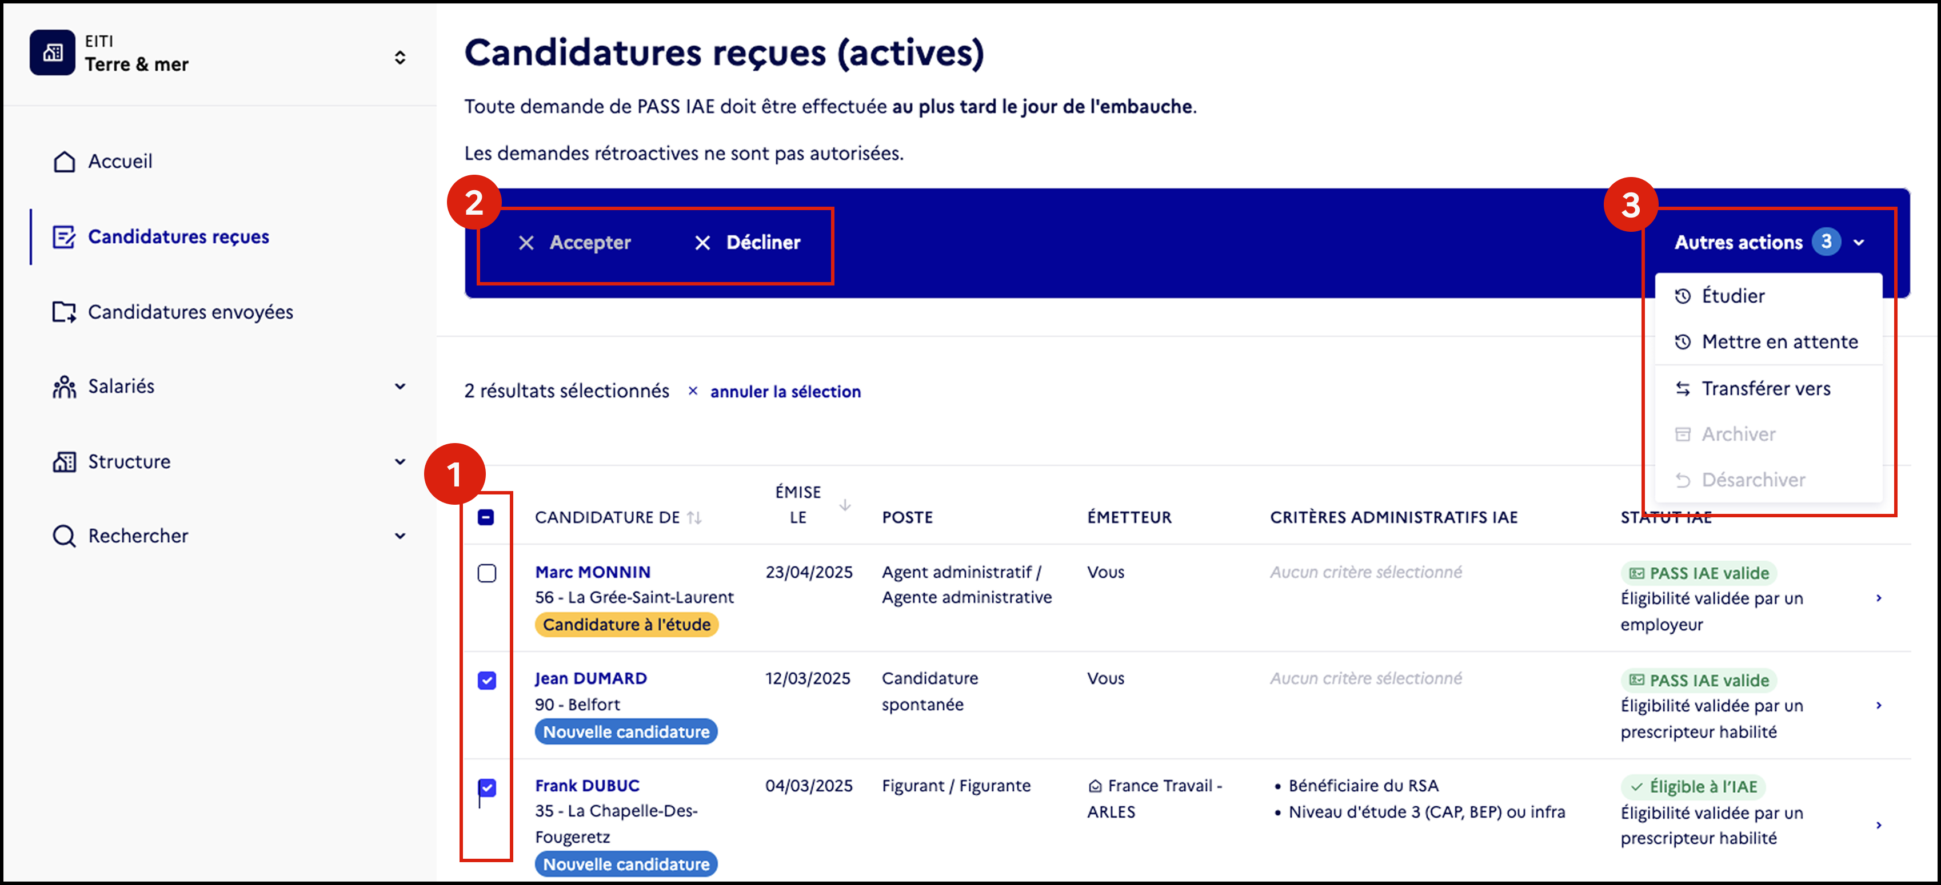Image resolution: width=1941 pixels, height=885 pixels.
Task: Click the Structure building icon
Action: [x=64, y=461]
